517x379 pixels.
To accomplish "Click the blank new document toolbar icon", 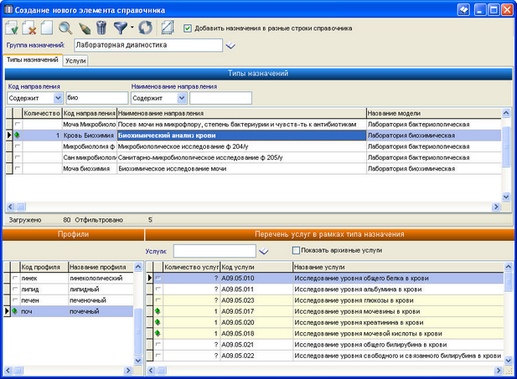I will [46, 28].
